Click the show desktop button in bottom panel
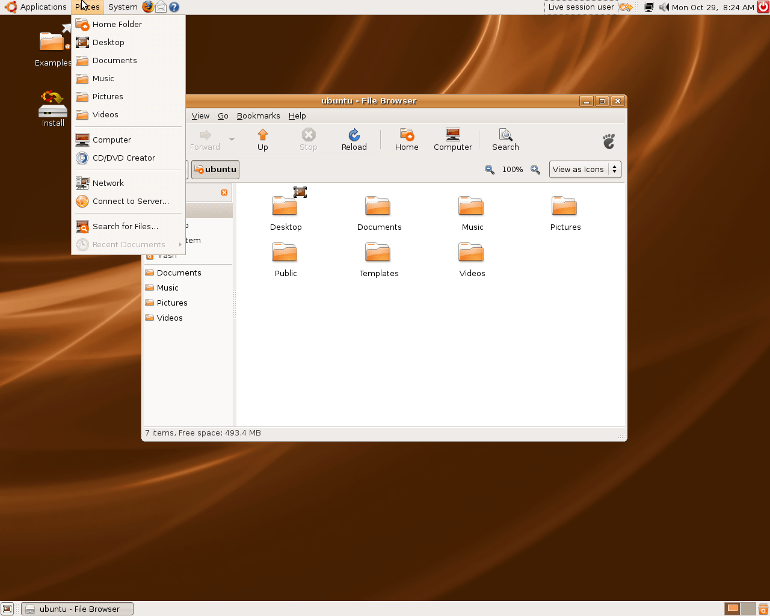The width and height of the screenshot is (770, 616). 7,609
